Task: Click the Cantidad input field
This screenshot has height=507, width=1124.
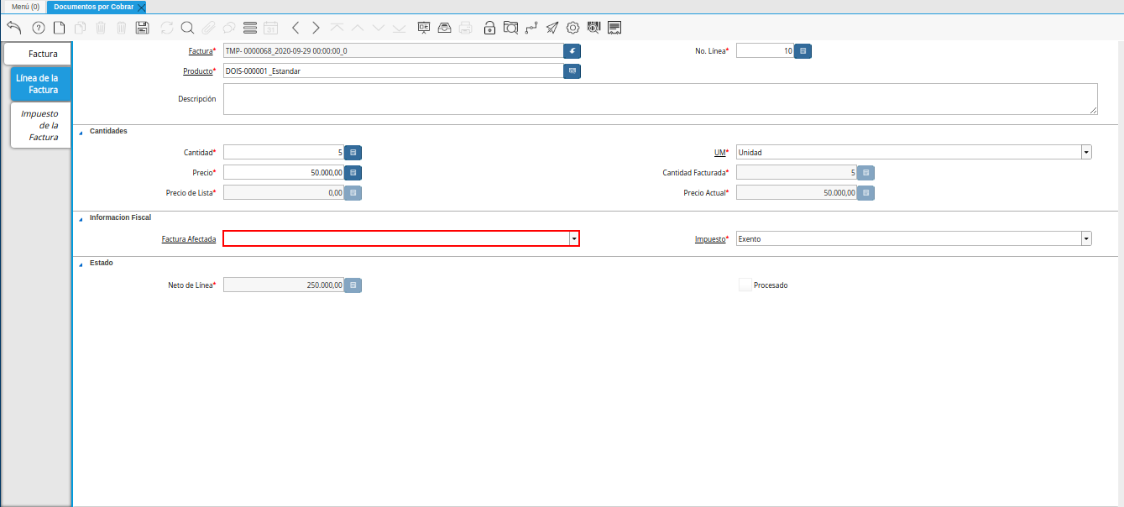Action: tap(284, 153)
